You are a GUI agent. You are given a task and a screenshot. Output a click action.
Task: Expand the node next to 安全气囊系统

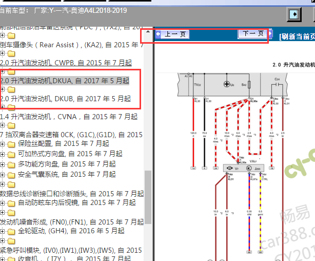tap(2, 175)
